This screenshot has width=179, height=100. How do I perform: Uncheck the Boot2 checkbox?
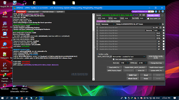(x=164, y=36)
